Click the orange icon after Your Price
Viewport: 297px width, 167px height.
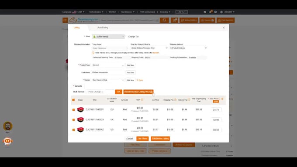pyautogui.click(x=222, y=99)
